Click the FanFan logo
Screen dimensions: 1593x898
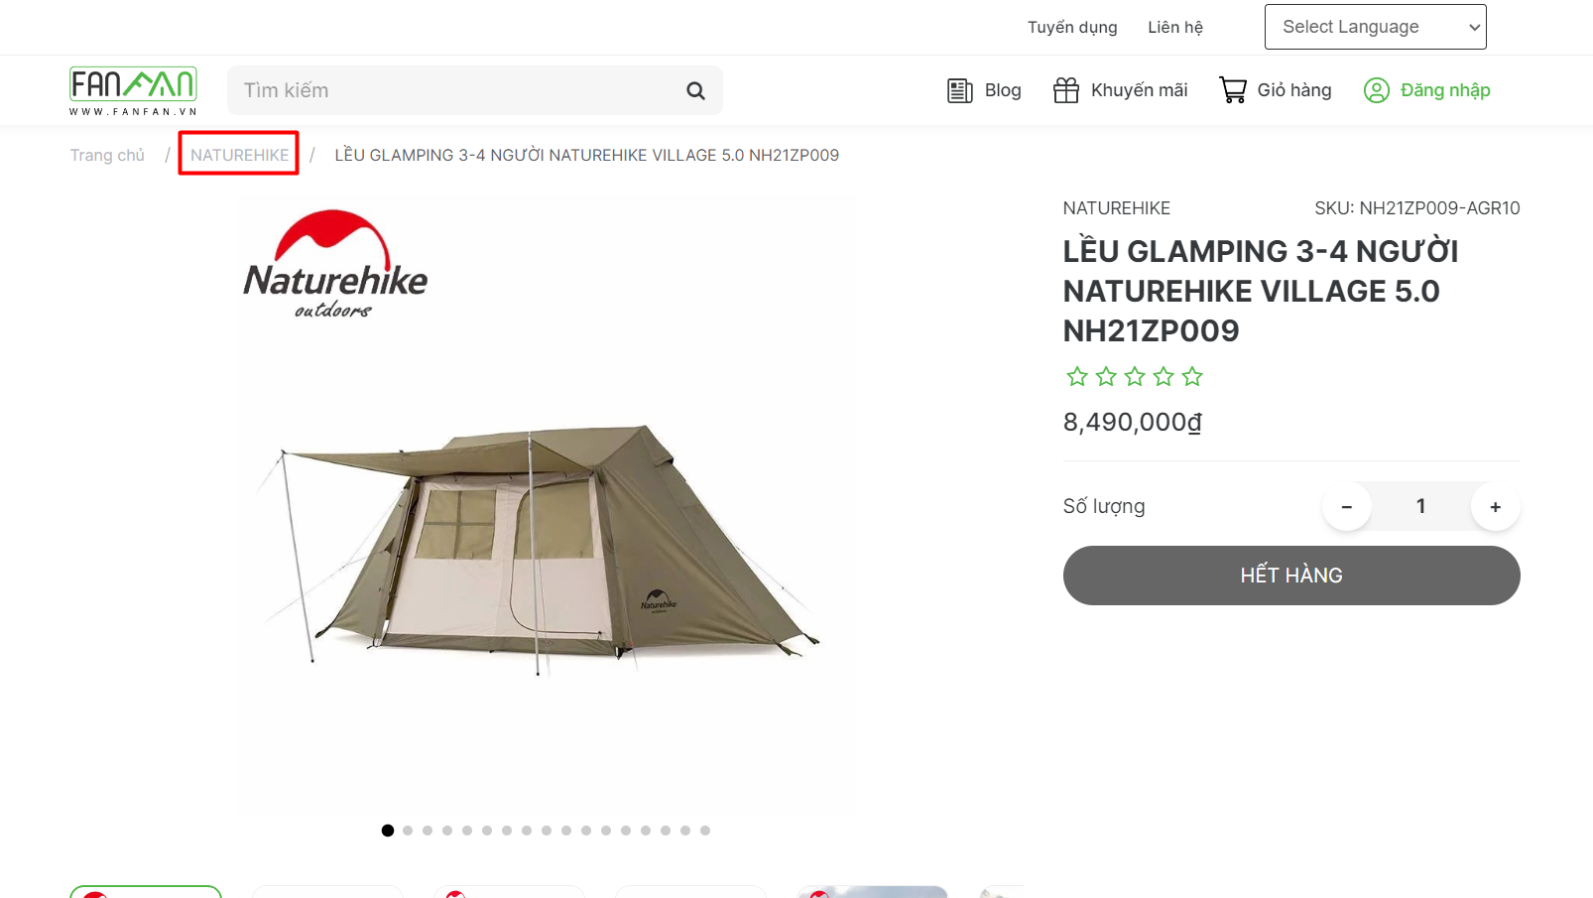pyautogui.click(x=133, y=91)
